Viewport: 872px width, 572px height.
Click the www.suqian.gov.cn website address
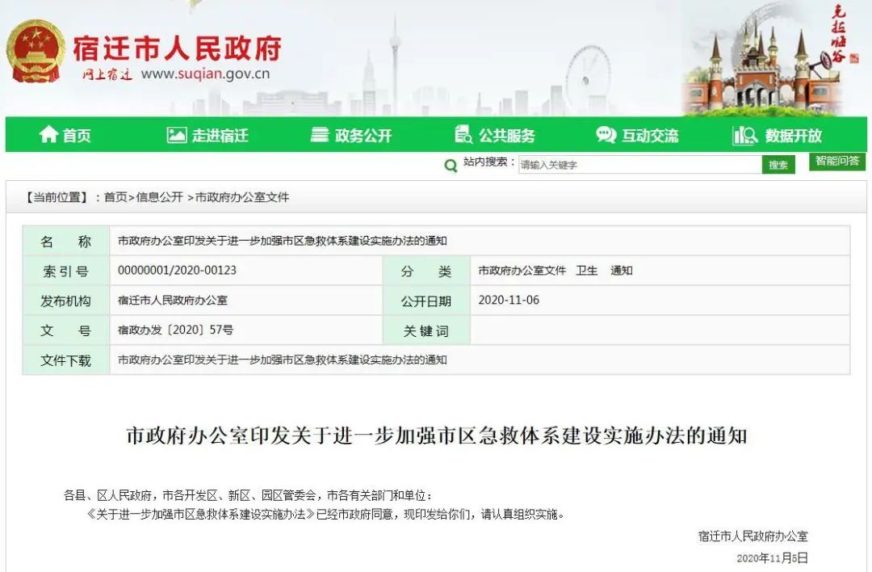pos(205,74)
